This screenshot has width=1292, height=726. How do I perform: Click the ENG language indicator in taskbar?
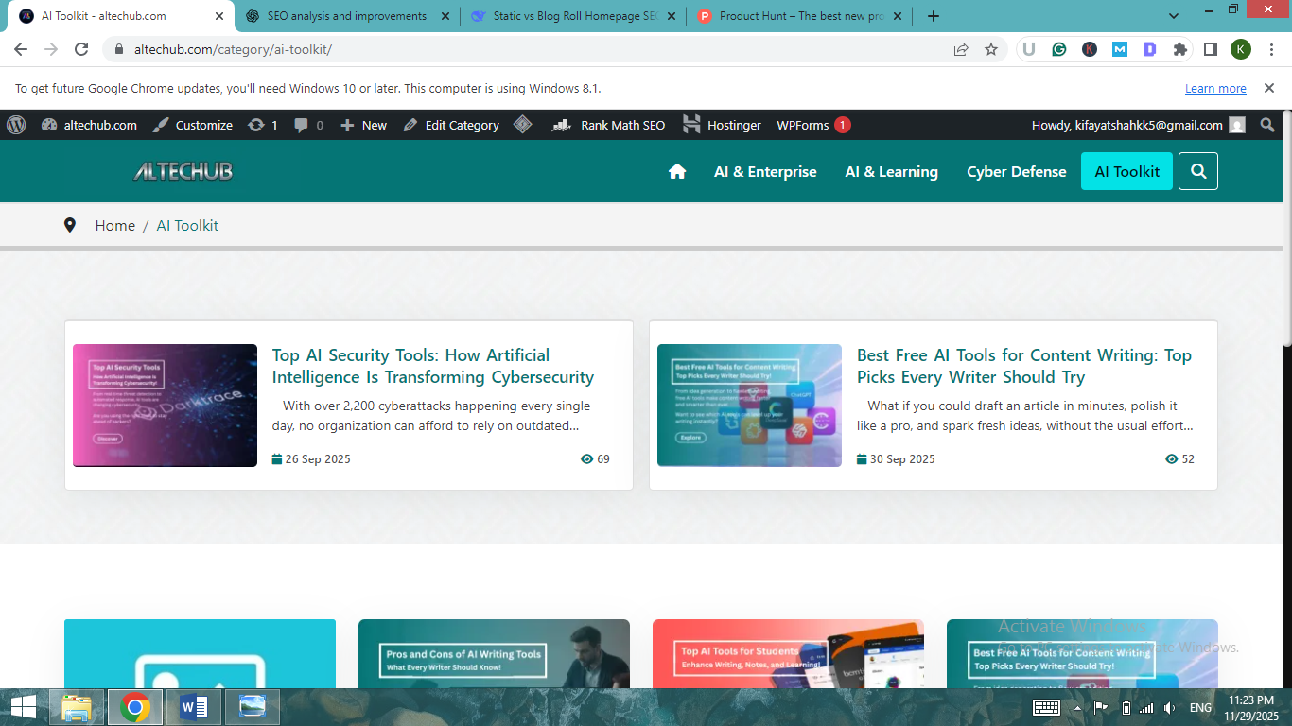coord(1200,708)
